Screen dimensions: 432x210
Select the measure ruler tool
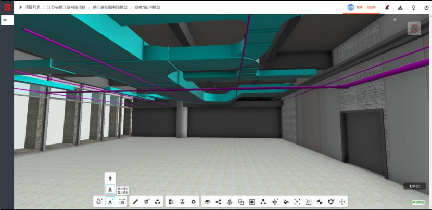pos(135,202)
